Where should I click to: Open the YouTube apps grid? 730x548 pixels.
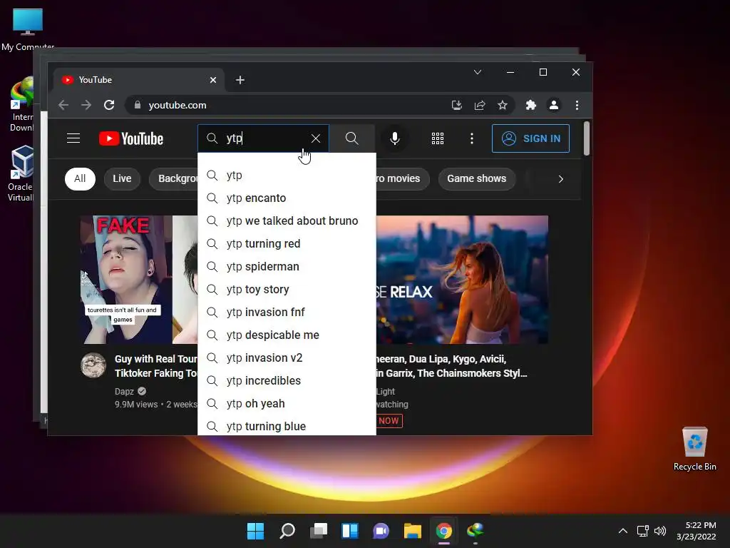[x=438, y=138]
